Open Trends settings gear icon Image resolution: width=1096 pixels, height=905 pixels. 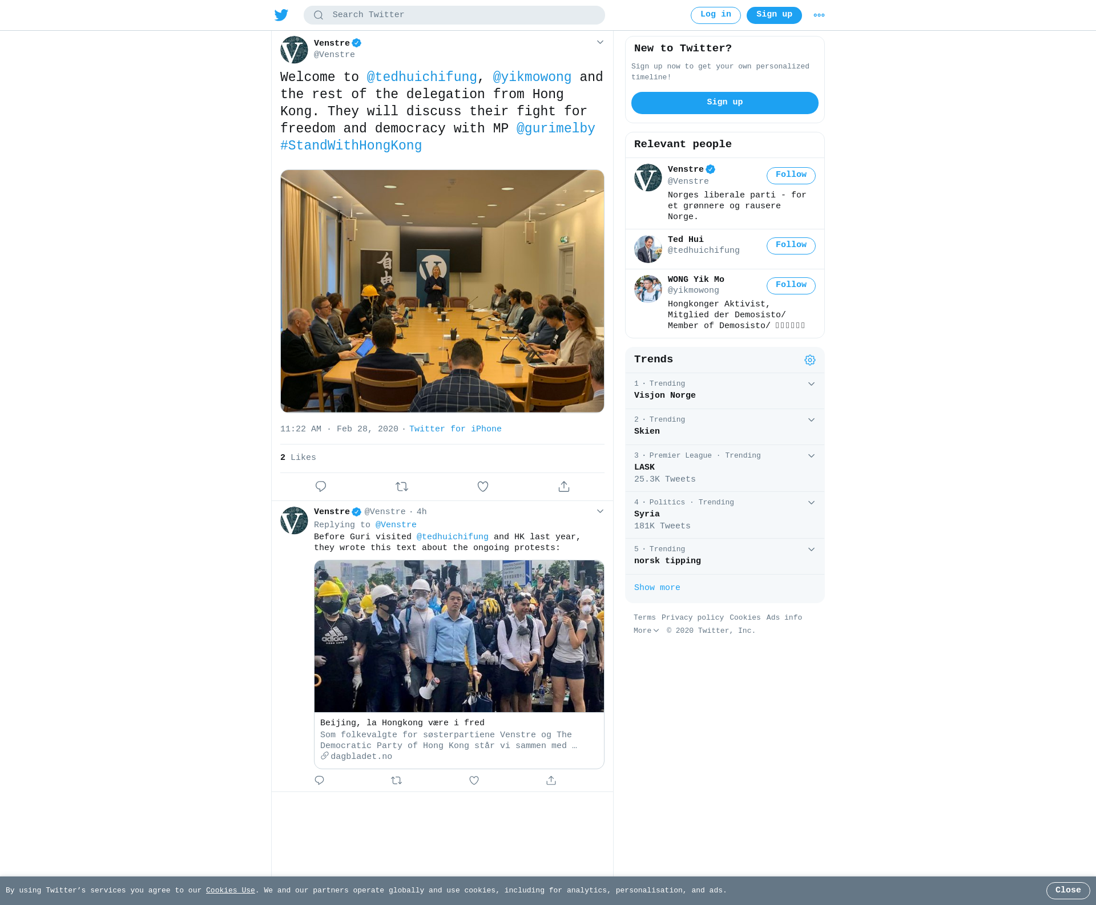(810, 360)
